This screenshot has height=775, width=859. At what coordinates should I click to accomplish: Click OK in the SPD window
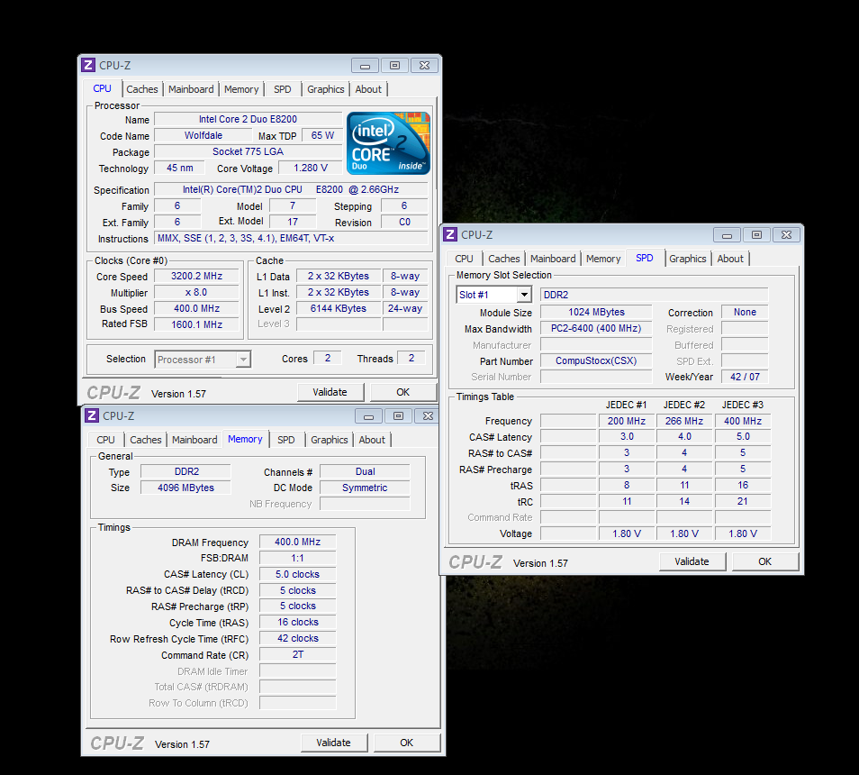(764, 561)
